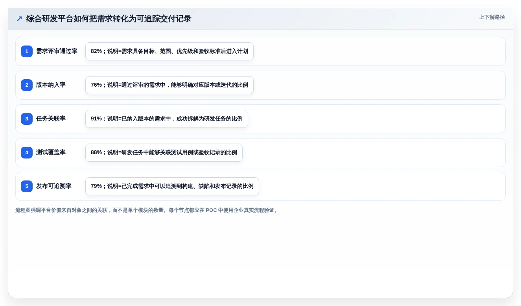The width and height of the screenshot is (521, 306).
Task: Click the step 5 number badge
Action: 27,186
